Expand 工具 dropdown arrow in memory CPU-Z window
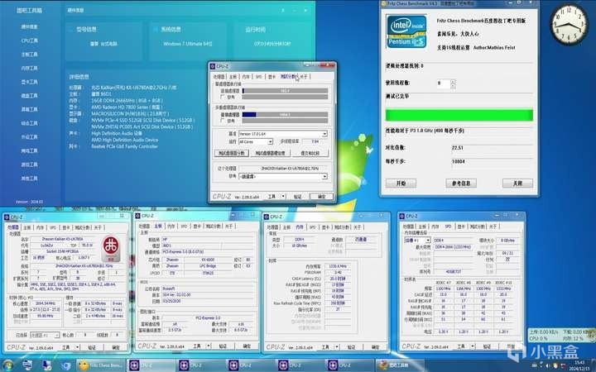Viewport: 596px width, 372px height. click(337, 347)
